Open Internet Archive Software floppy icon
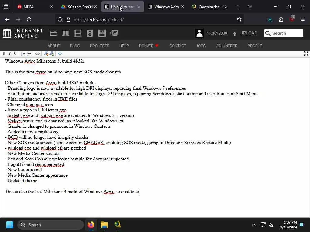The width and height of the screenshot is (310, 232). pos(102,33)
